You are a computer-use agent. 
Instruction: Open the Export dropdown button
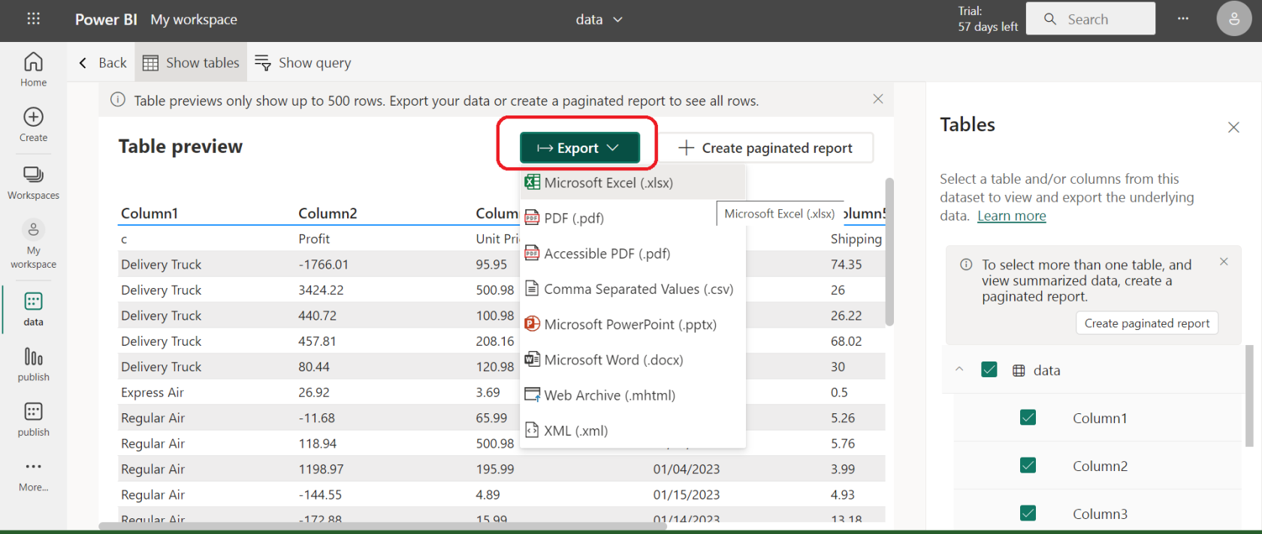click(579, 148)
